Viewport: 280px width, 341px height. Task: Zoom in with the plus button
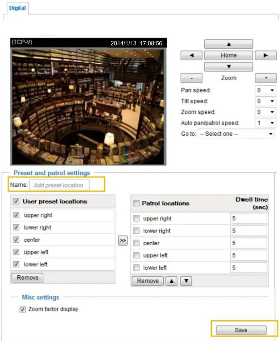pos(266,78)
